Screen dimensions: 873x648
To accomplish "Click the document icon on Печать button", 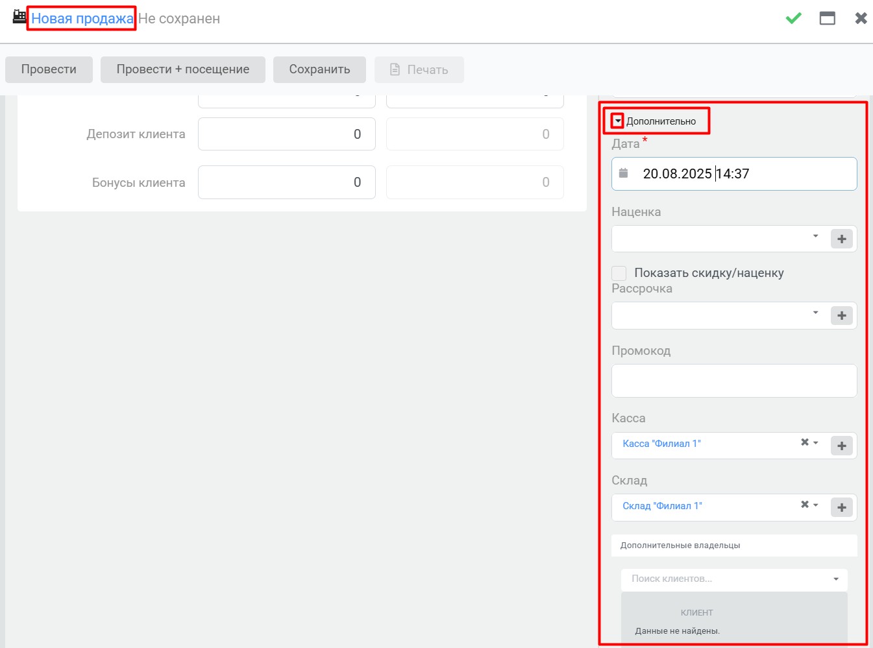I will coord(395,69).
